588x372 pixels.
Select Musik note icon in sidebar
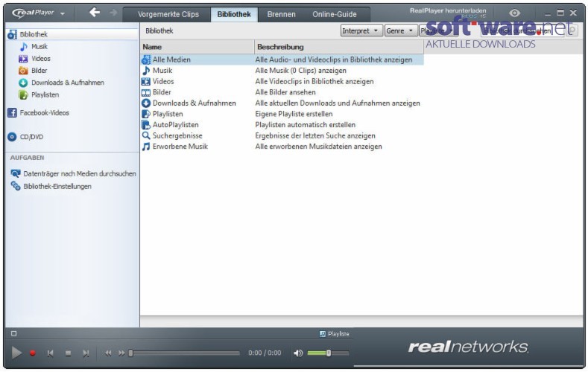(x=24, y=46)
